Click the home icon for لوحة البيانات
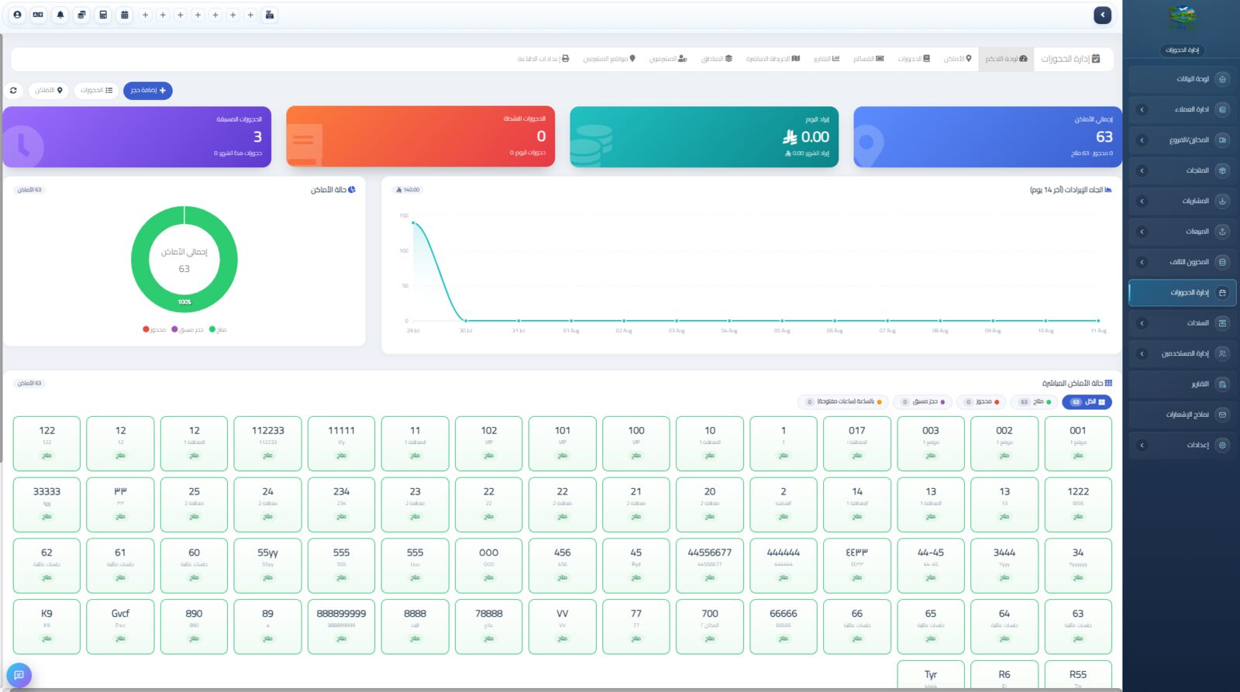Viewport: 1240px width, 692px height. 1222,79
